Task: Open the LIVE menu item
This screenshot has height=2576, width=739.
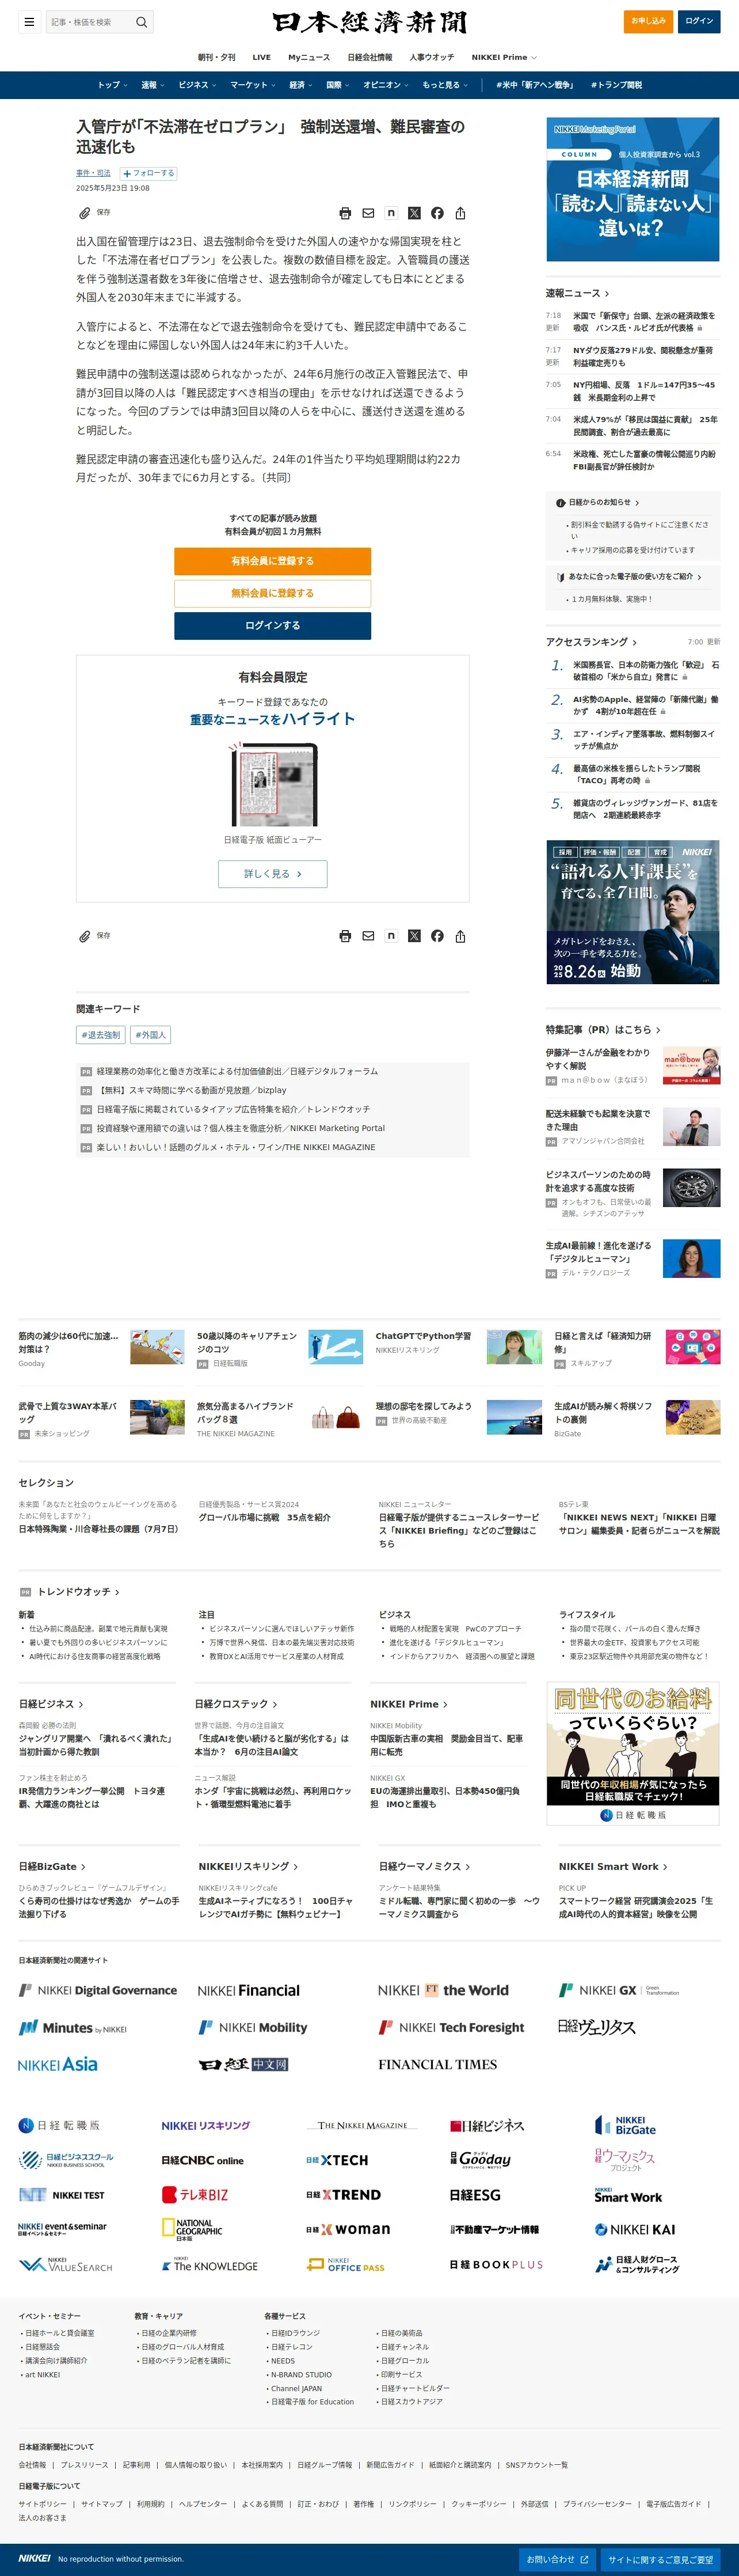Action: click(261, 57)
